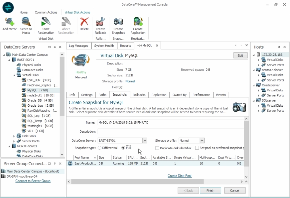This screenshot has width=290, height=198.
Task: Click the 172.20.25.183 host icon
Action: pyautogui.click(x=259, y=55)
